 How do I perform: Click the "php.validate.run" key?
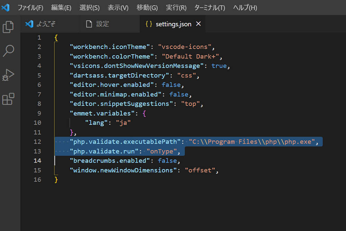click(x=104, y=151)
